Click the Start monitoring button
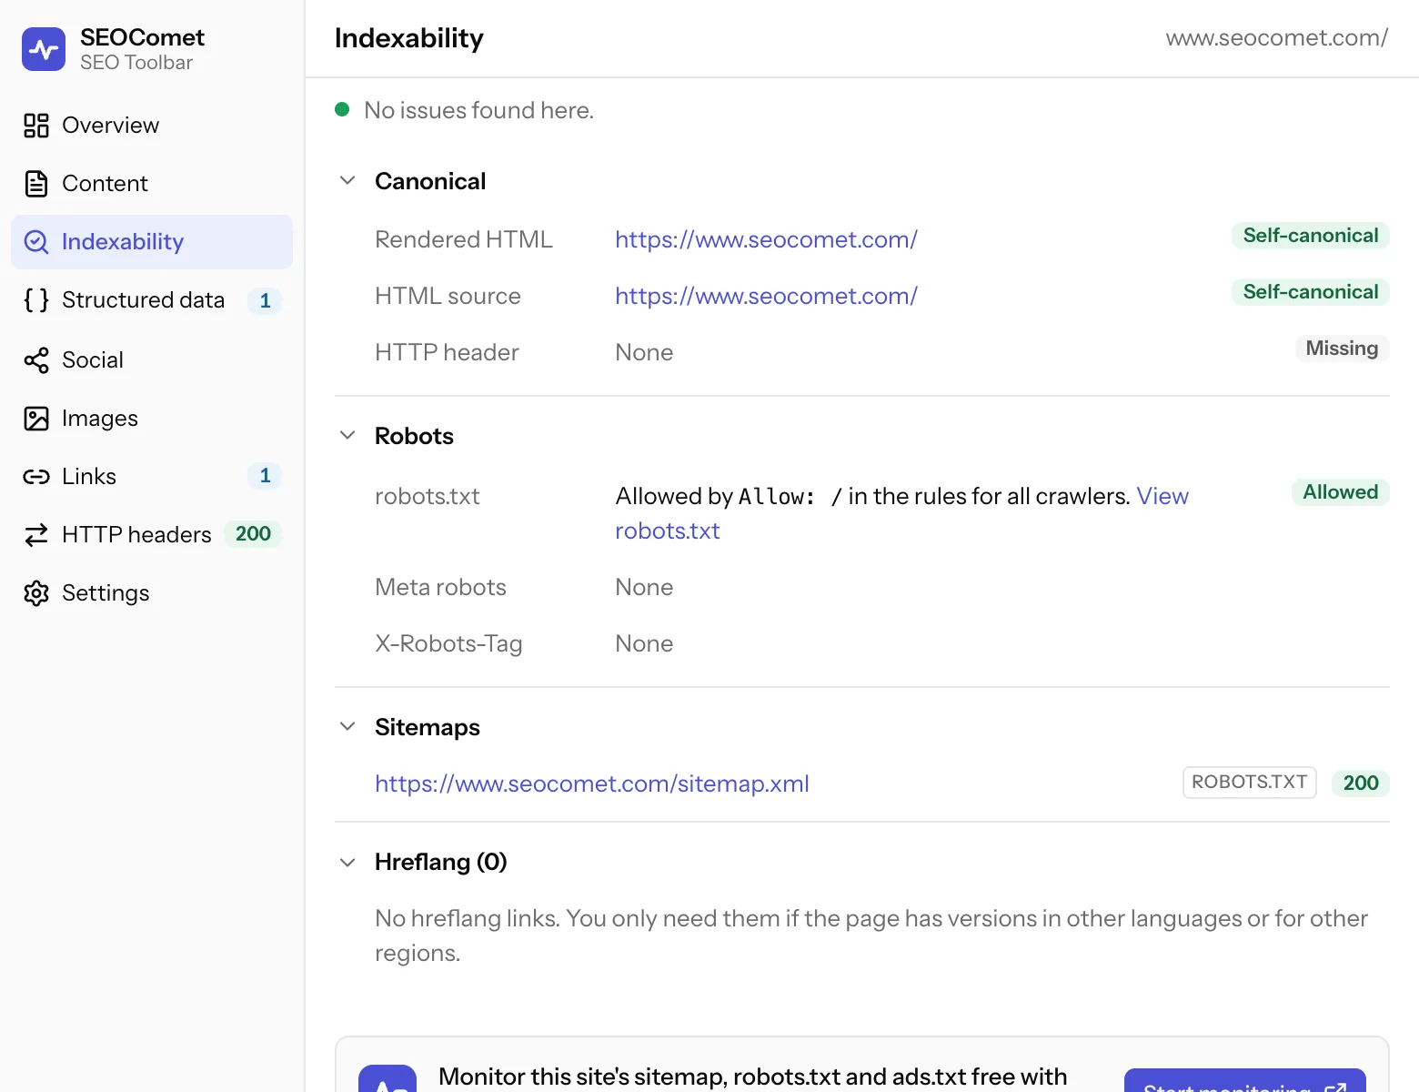 1245,1081
